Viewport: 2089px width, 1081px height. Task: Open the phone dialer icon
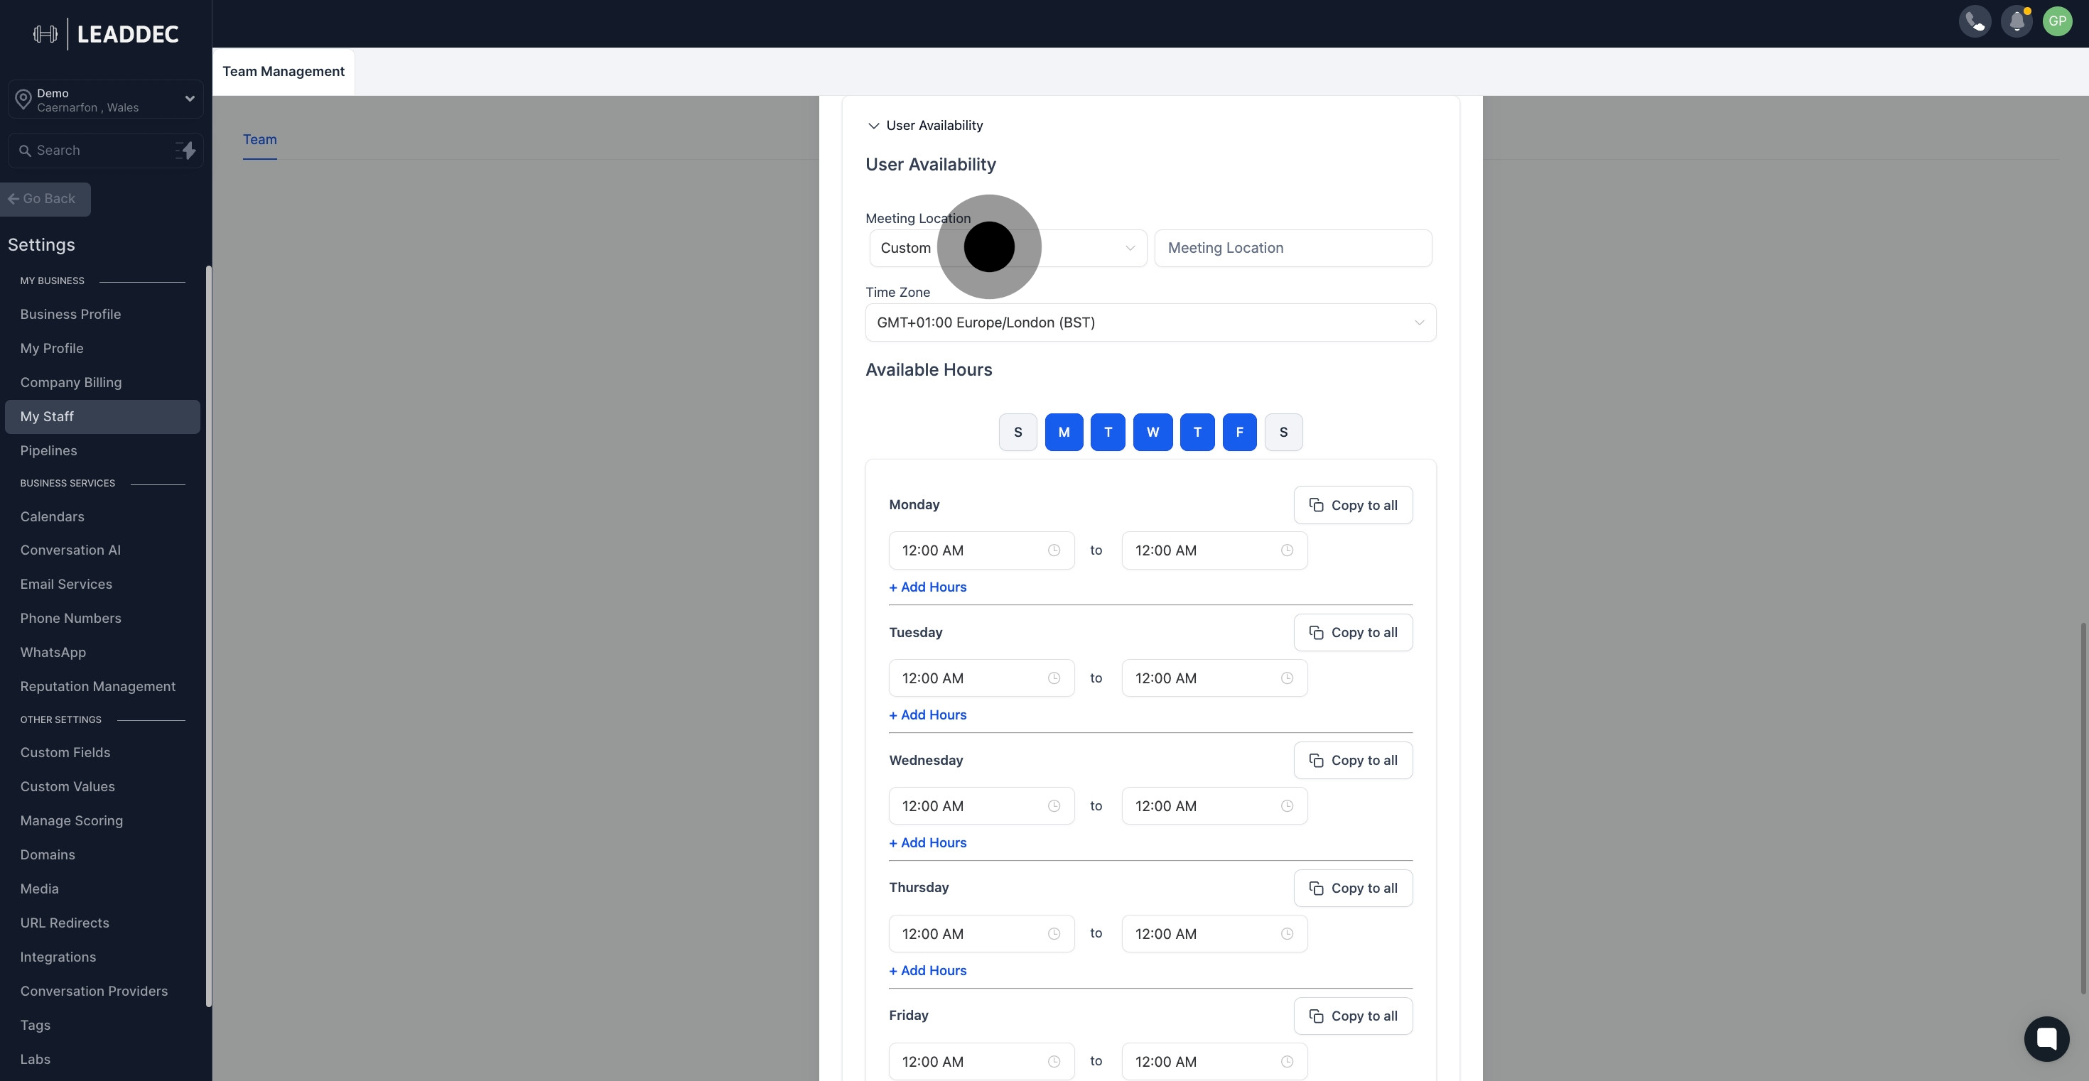click(x=1975, y=22)
